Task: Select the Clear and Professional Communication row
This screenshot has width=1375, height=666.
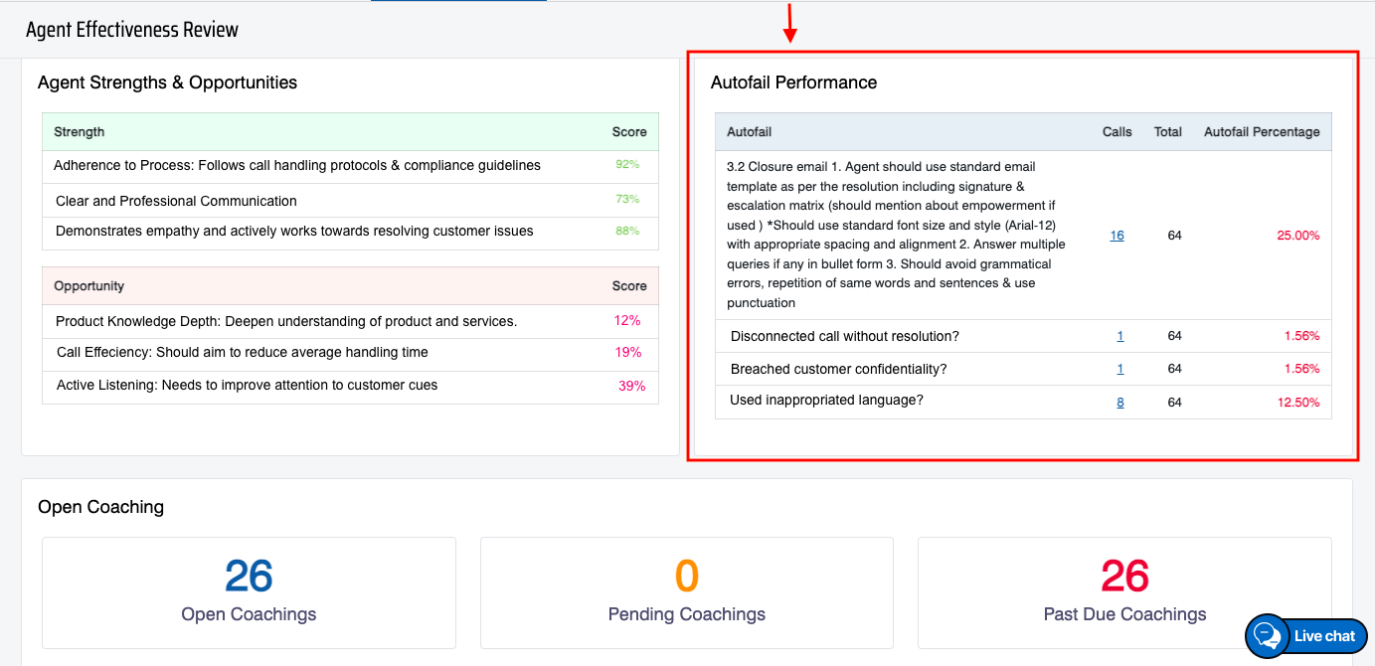Action: pos(176,201)
